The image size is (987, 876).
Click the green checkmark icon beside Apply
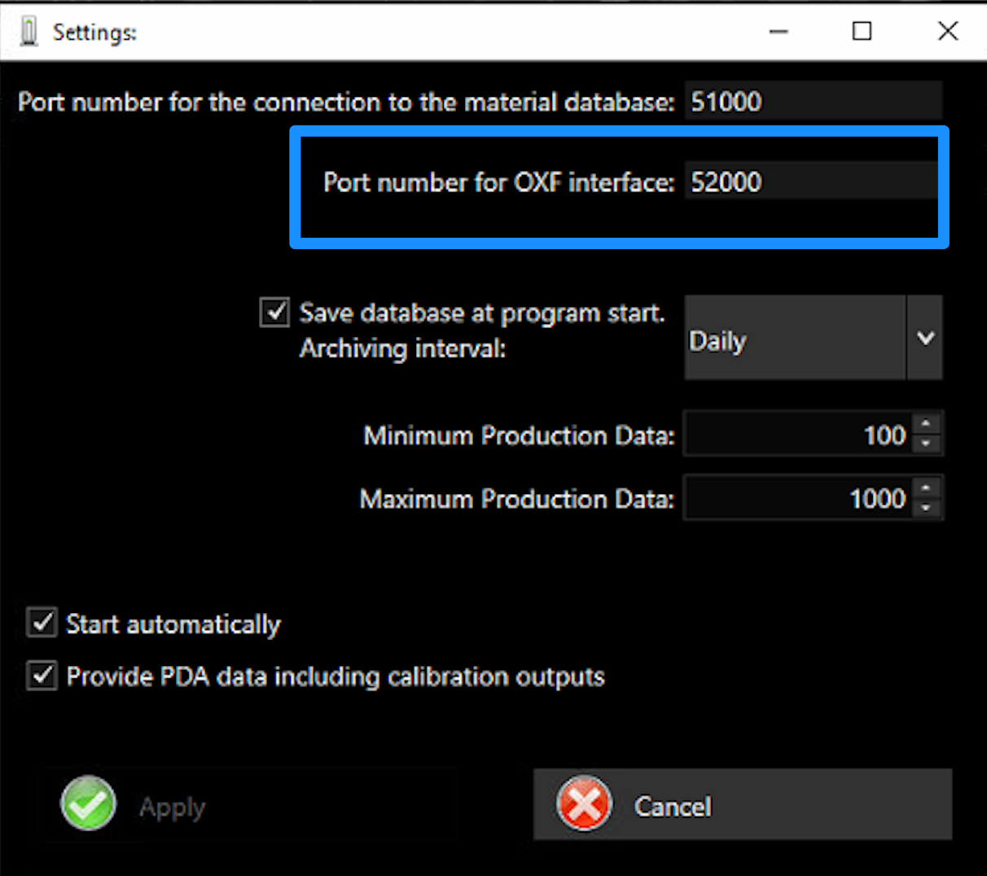click(x=88, y=804)
